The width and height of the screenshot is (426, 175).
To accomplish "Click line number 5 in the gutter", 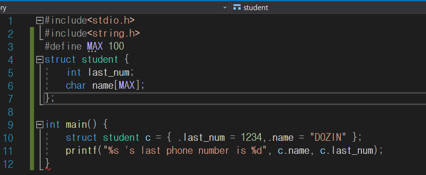I will [x=11, y=73].
